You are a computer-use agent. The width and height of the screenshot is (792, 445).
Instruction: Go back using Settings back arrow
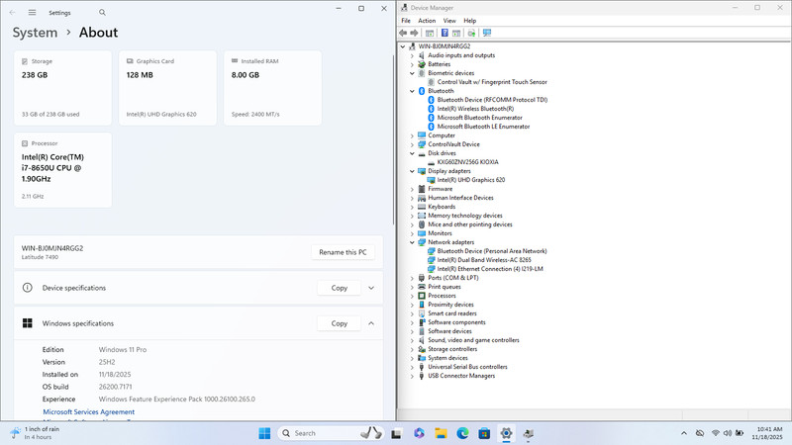click(x=13, y=13)
